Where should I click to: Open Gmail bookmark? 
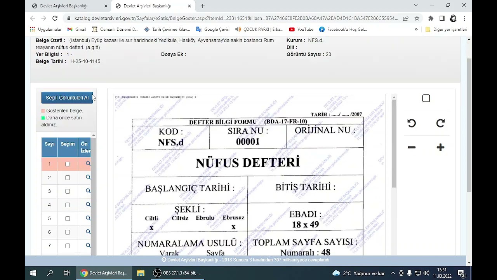coord(77,29)
